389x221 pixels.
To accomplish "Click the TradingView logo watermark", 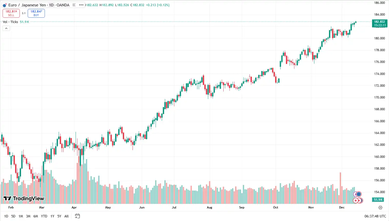I will point(23,198).
